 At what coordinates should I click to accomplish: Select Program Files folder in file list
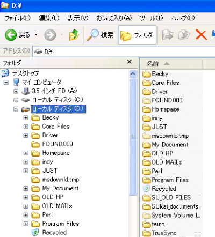(166, 180)
